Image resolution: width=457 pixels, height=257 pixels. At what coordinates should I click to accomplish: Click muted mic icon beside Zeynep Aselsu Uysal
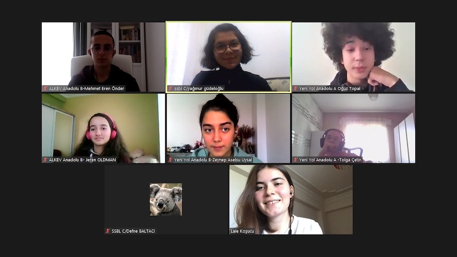tap(170, 160)
